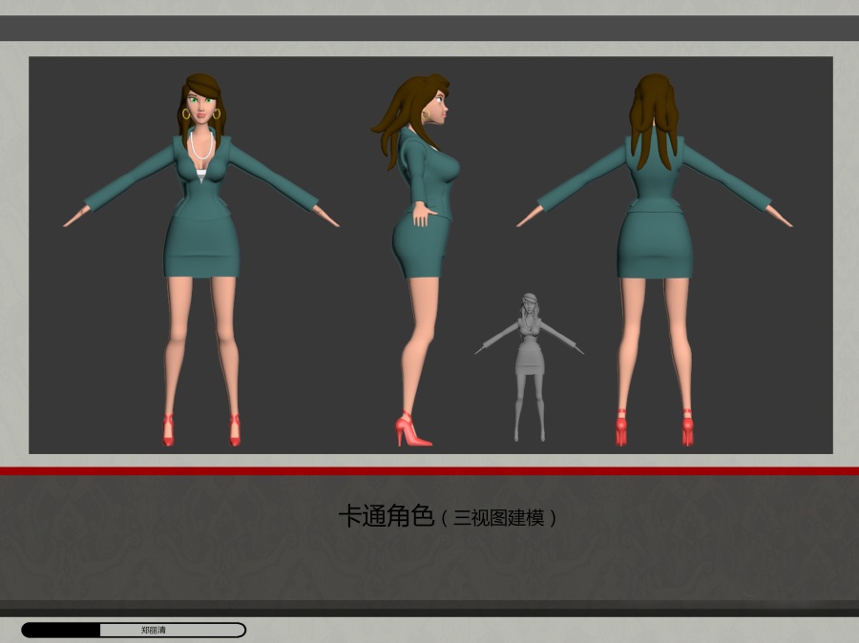Click the back view character render
Viewport: 859px width, 643px height.
[655, 259]
